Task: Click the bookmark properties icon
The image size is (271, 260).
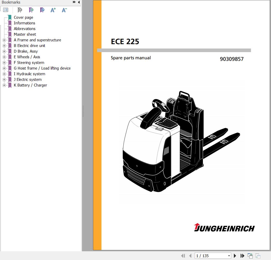Action: click(42, 10)
